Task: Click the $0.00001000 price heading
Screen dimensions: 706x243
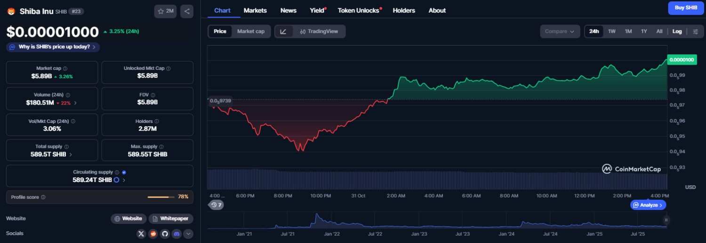Action: pos(52,32)
